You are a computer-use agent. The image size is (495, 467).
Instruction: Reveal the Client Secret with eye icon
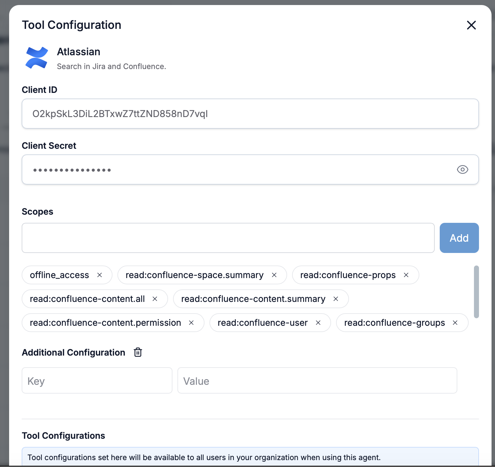click(x=462, y=169)
